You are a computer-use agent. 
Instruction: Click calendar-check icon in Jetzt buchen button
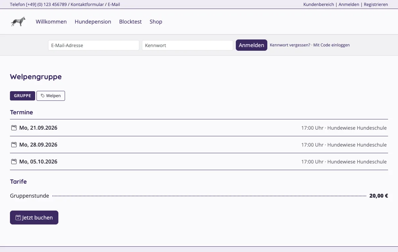pos(18,218)
